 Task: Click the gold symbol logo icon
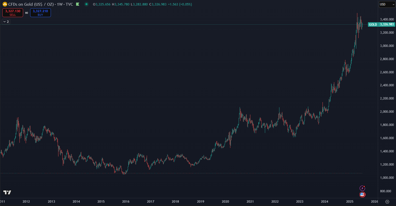[5, 4]
